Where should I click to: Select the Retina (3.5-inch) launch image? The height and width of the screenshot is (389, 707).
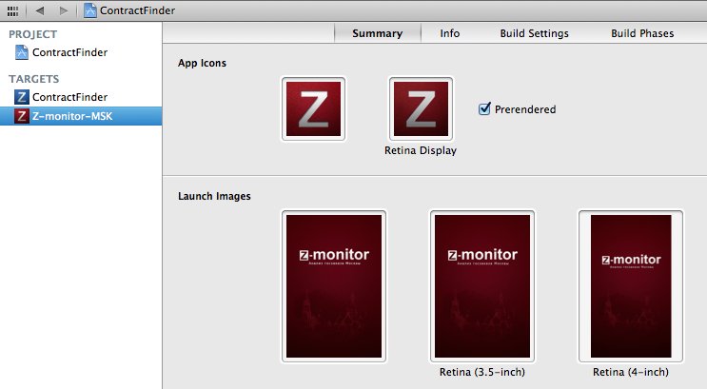[482, 285]
